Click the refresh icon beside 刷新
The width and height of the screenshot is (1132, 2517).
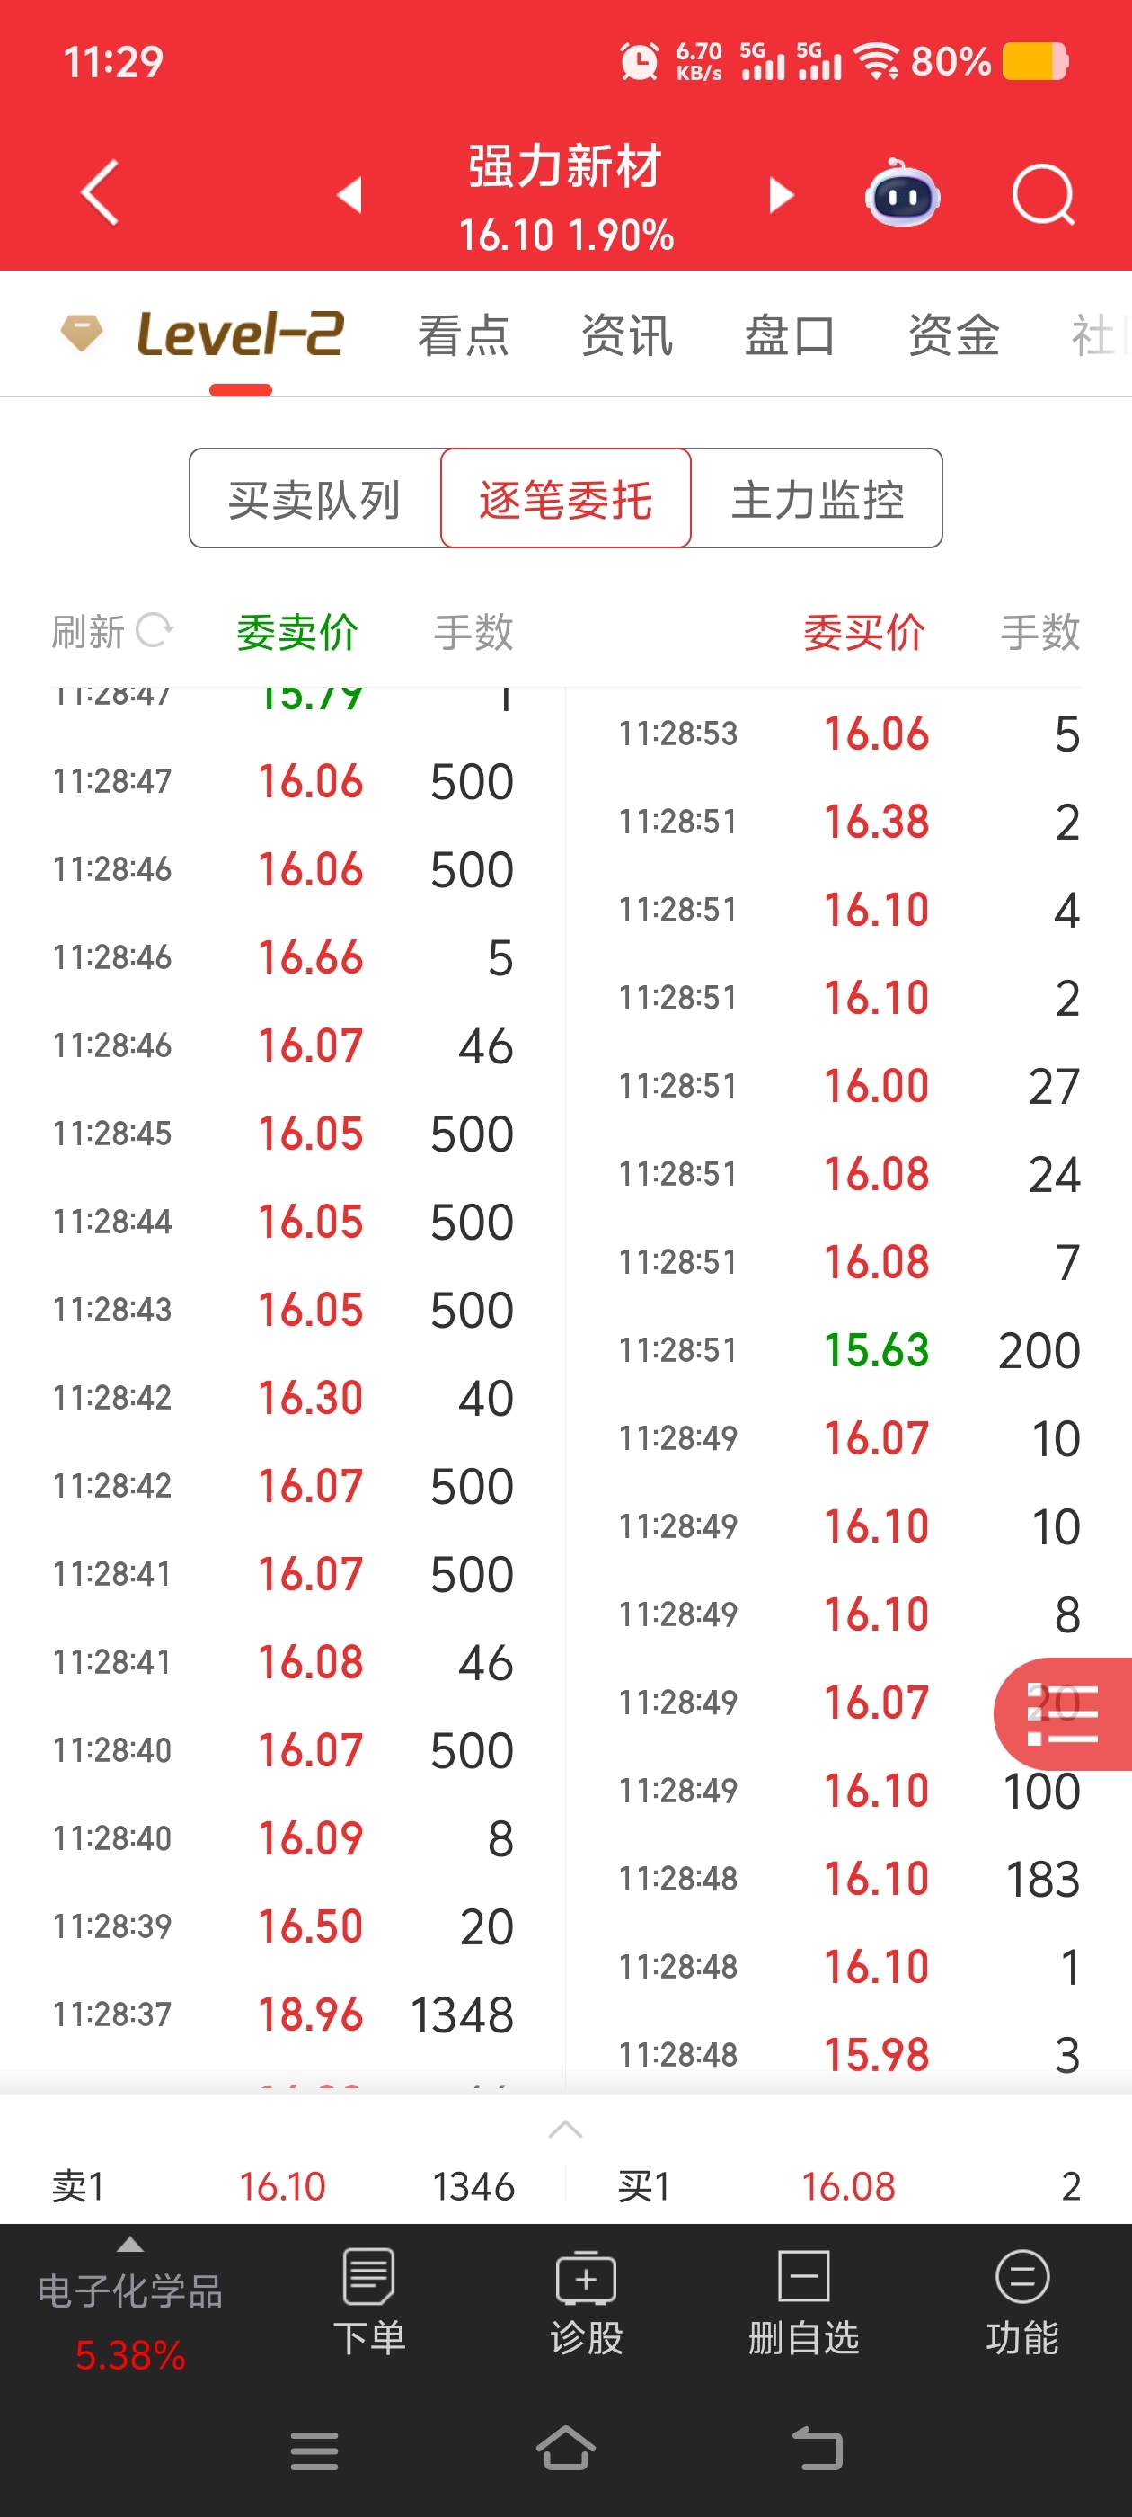pyautogui.click(x=155, y=630)
